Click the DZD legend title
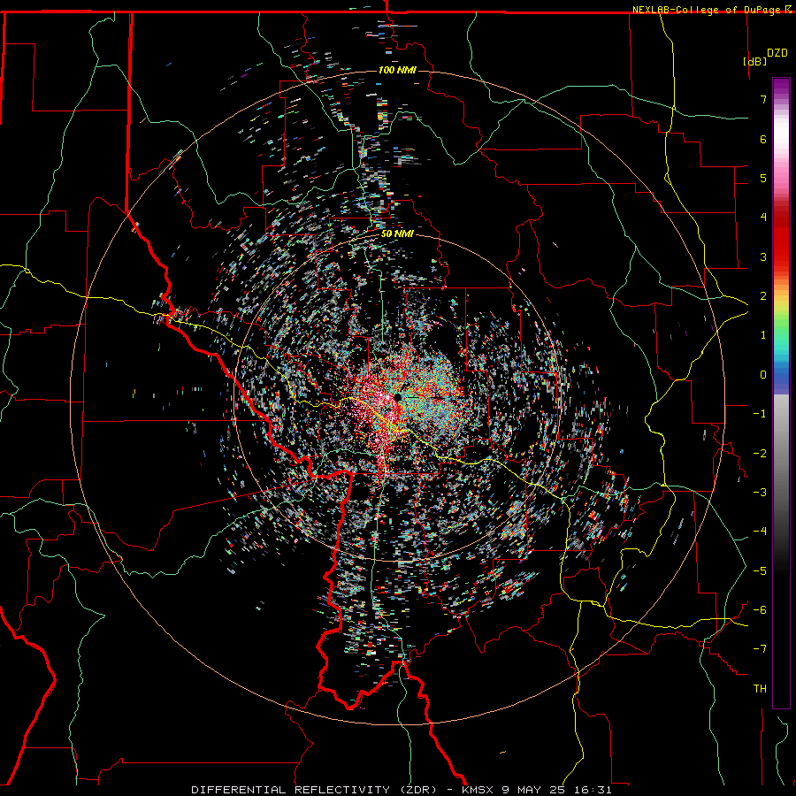Screen dimensions: 796x796 click(x=777, y=53)
